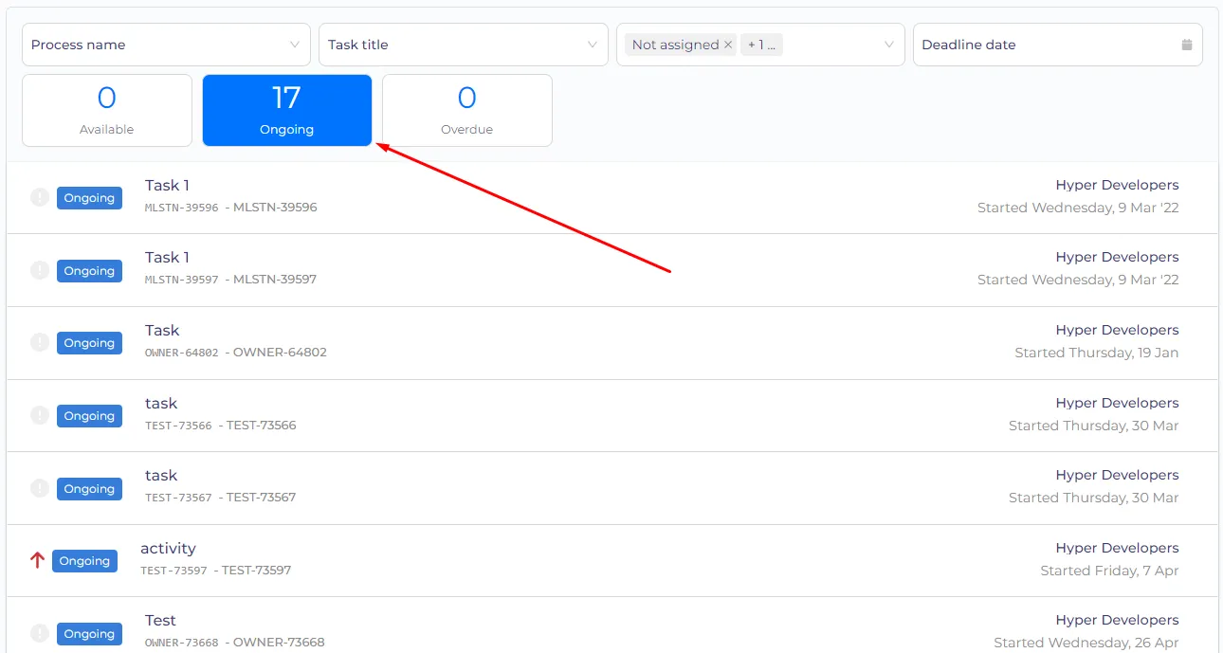Focus the Deadline date field

pos(1058,45)
